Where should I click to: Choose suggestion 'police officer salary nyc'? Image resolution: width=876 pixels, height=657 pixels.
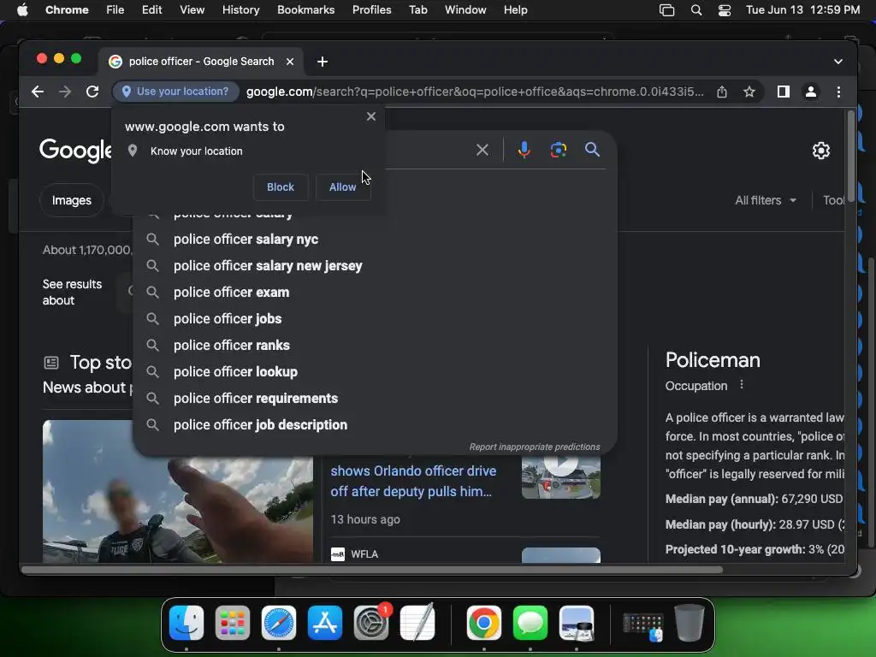click(x=375, y=240)
